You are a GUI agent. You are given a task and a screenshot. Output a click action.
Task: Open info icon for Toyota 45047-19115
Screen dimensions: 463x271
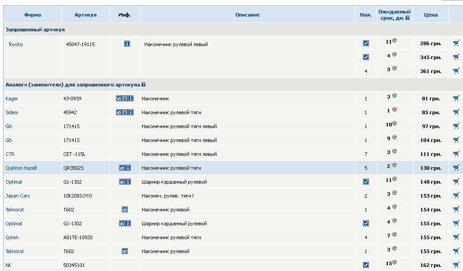(127, 44)
